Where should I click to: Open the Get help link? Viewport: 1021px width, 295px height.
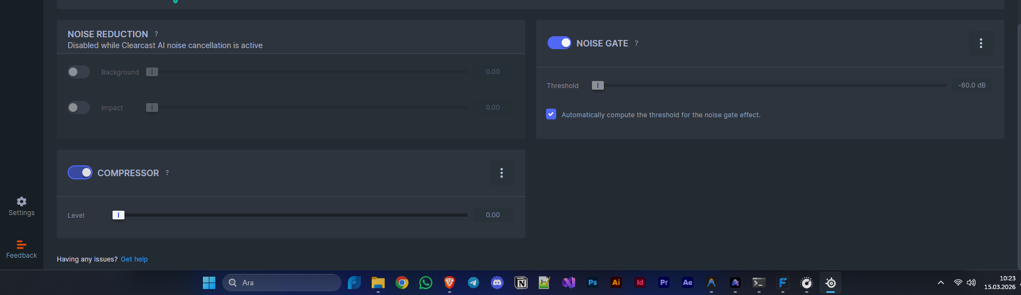pyautogui.click(x=134, y=259)
